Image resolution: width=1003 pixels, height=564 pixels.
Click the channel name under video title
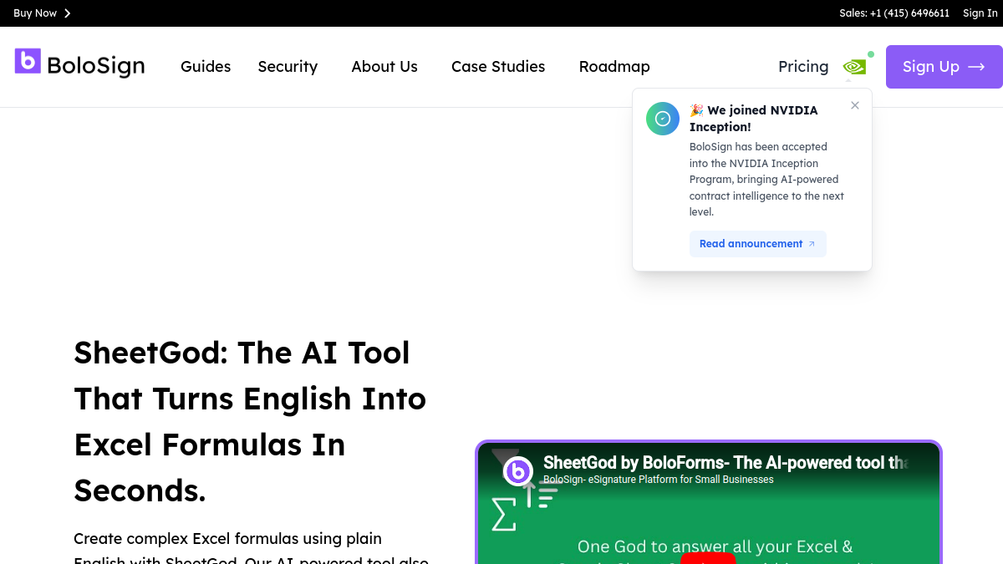(659, 480)
